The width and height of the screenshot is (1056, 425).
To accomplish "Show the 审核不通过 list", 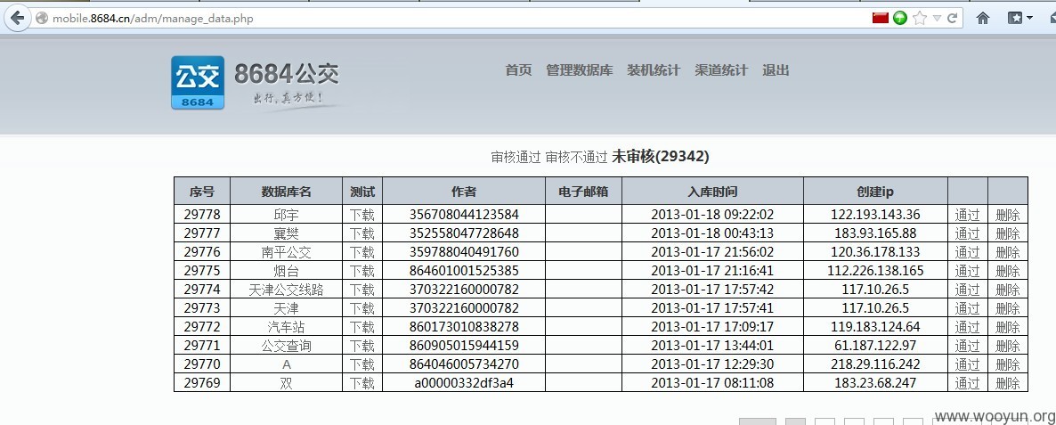I will click(x=576, y=157).
